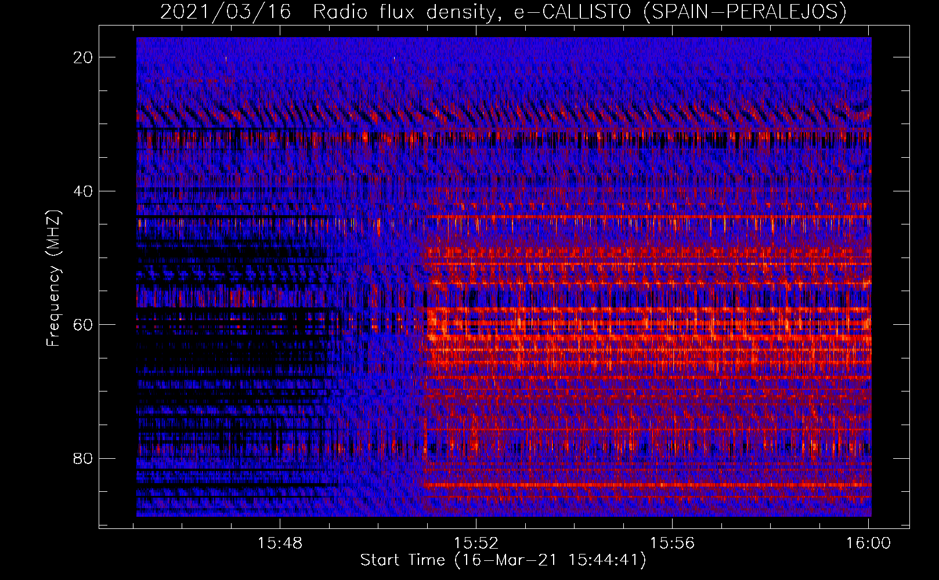The image size is (939, 580).
Task: Click the 15:56 time tick label
Action: 672,543
